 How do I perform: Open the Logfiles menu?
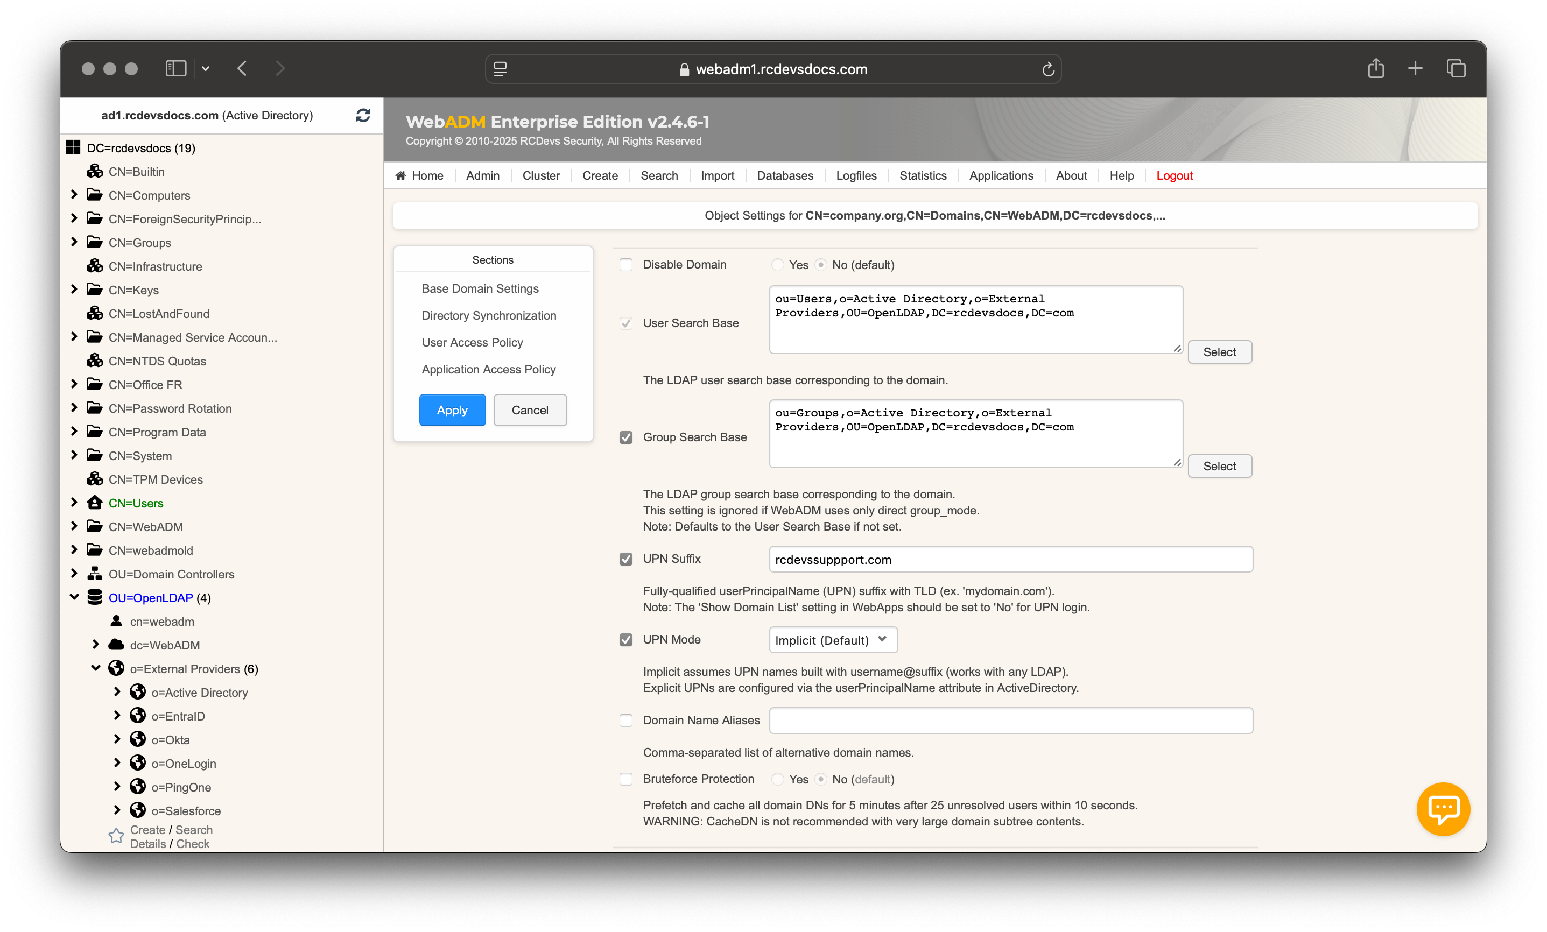tap(856, 176)
